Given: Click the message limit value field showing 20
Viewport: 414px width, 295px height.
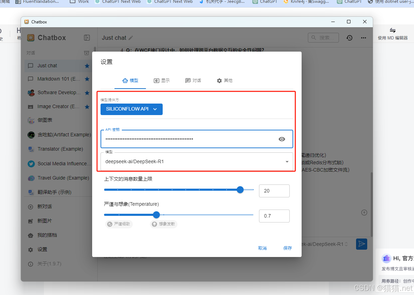Looking at the screenshot, I should [274, 191].
